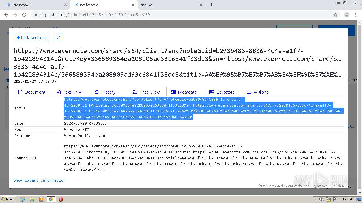Screen dimensions: 362x203
Task: Click the red antivirus taskbar icon
Action: tap(61, 199)
